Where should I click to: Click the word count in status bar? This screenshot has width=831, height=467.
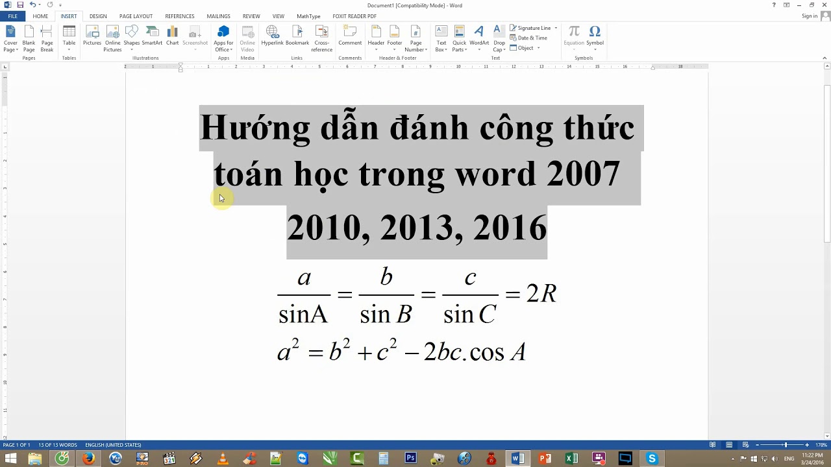pyautogui.click(x=57, y=445)
